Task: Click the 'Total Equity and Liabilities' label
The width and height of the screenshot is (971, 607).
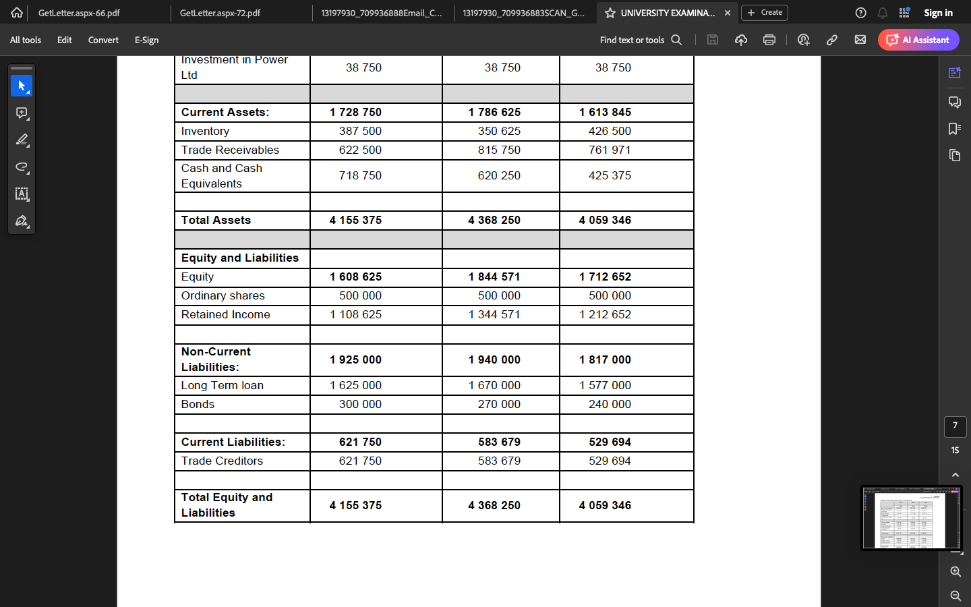Action: pos(227,505)
